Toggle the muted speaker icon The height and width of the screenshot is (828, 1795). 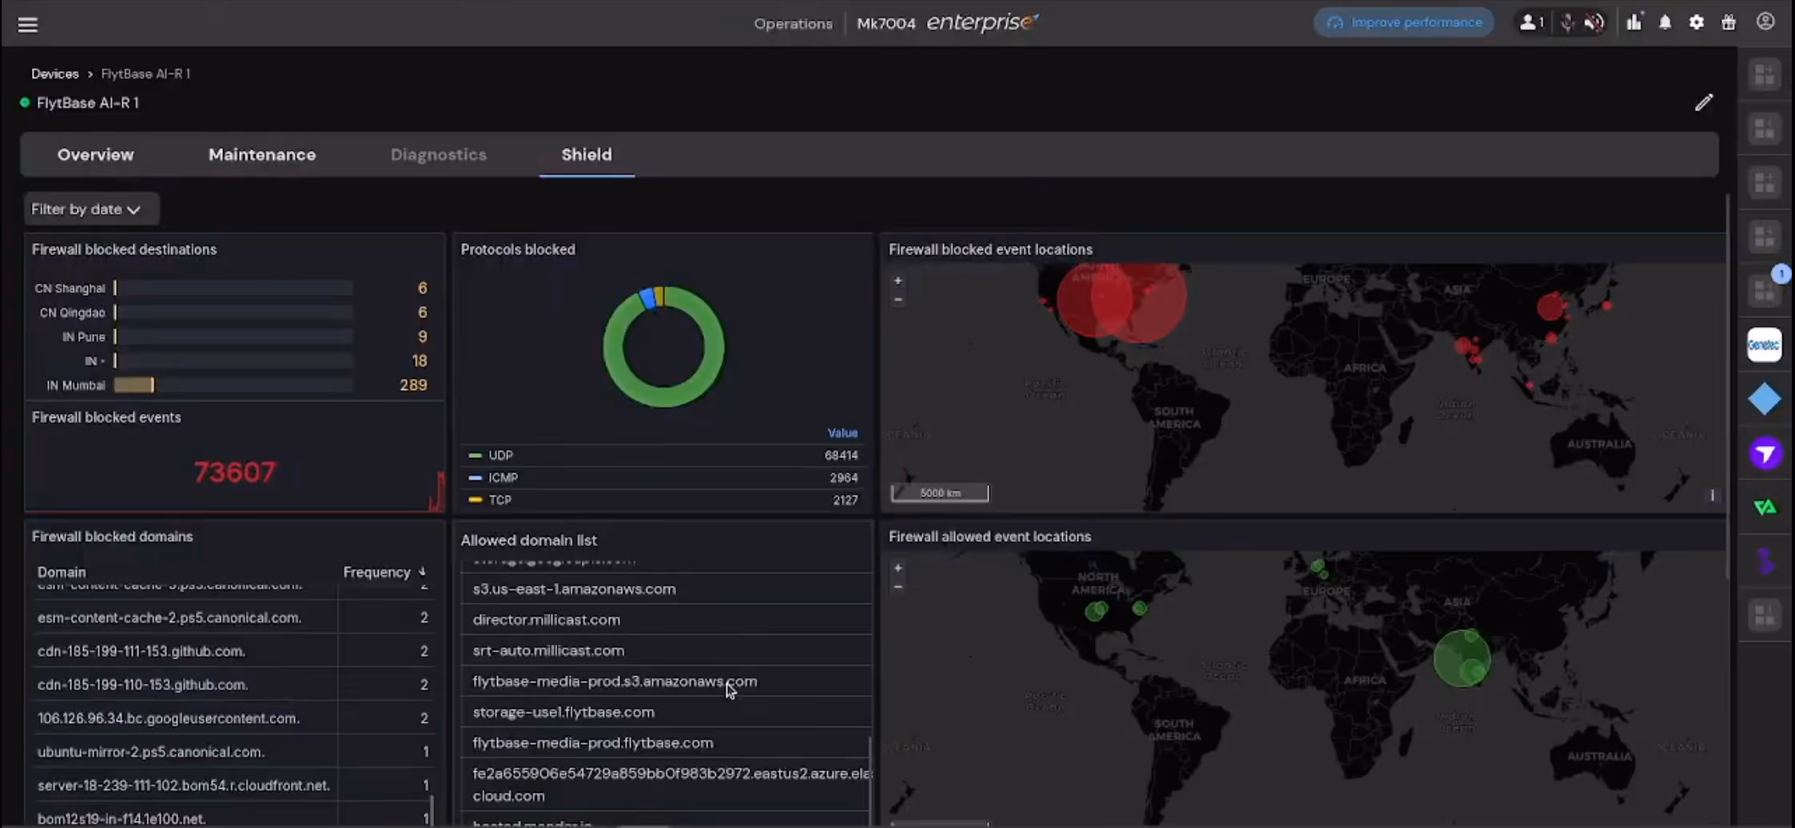coord(1594,22)
